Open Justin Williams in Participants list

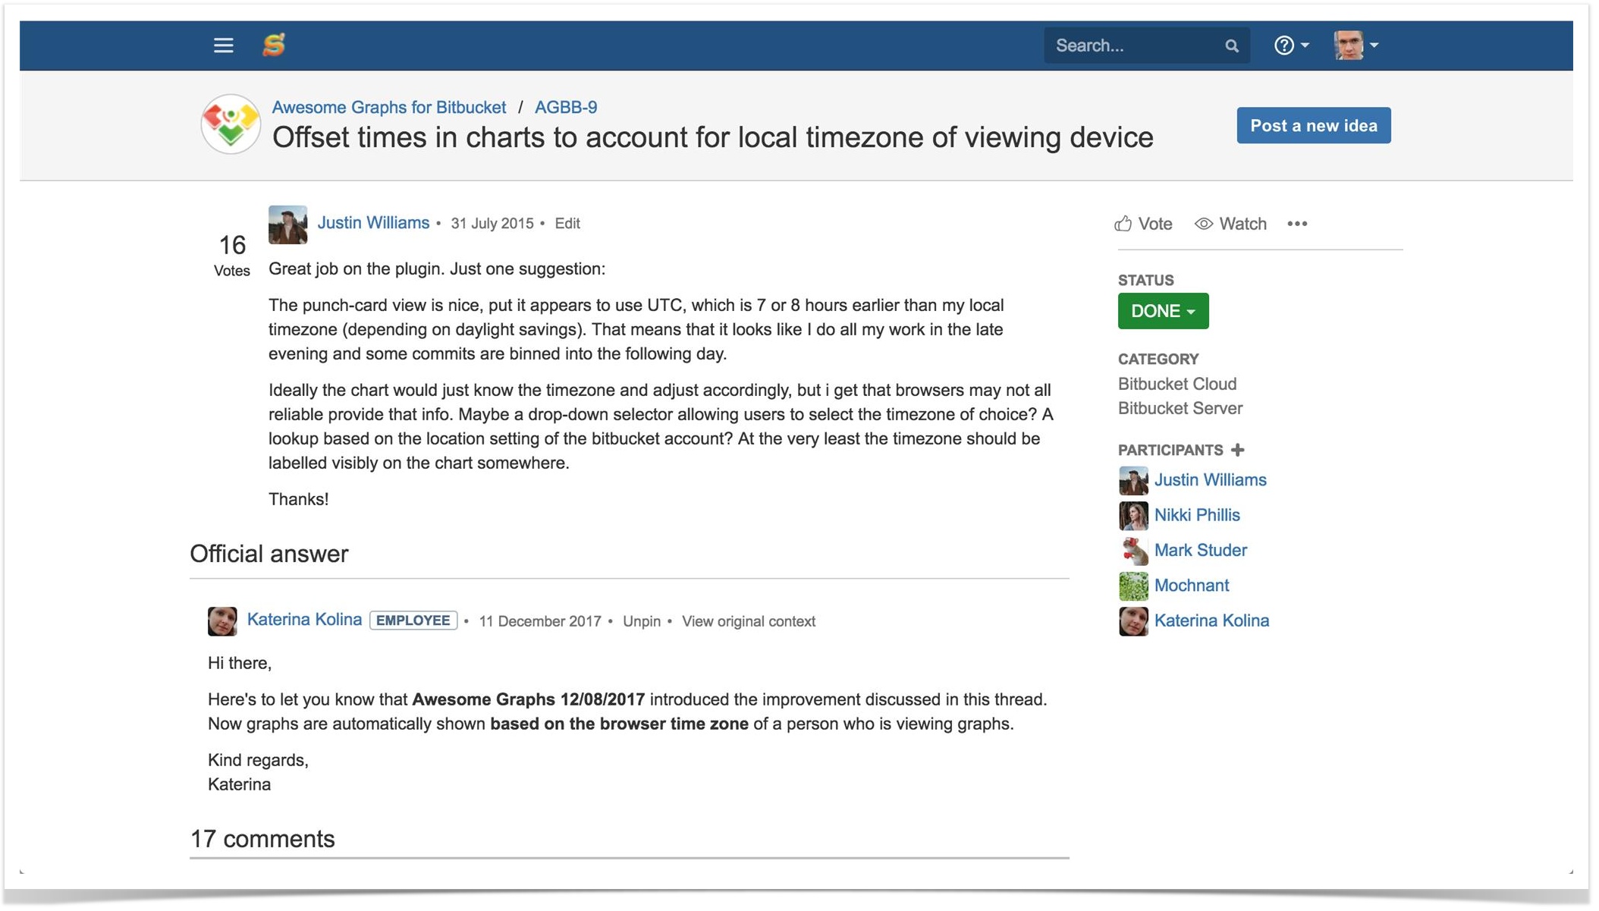click(1210, 480)
